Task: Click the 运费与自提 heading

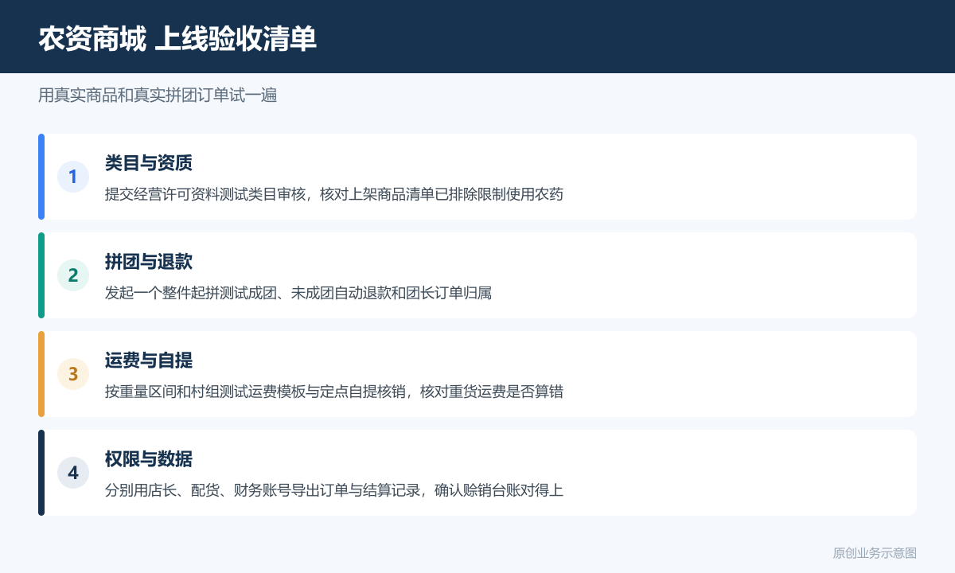Action: click(x=149, y=361)
